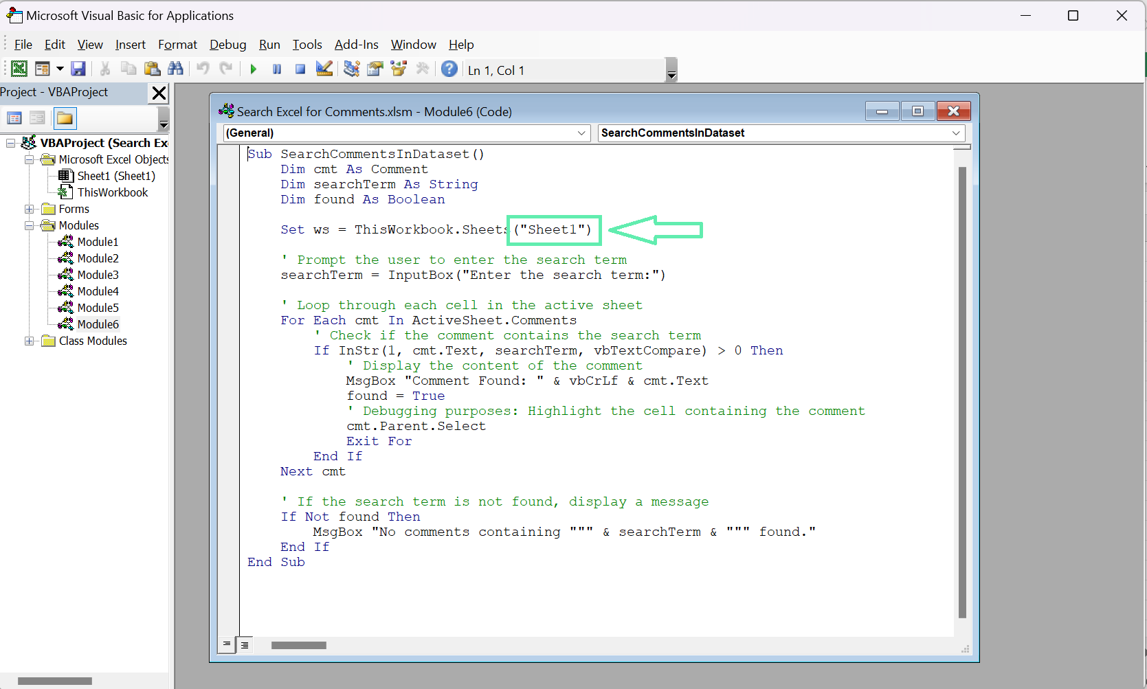
Task: Open the Insert object dropdown arrow
Action: [60, 69]
